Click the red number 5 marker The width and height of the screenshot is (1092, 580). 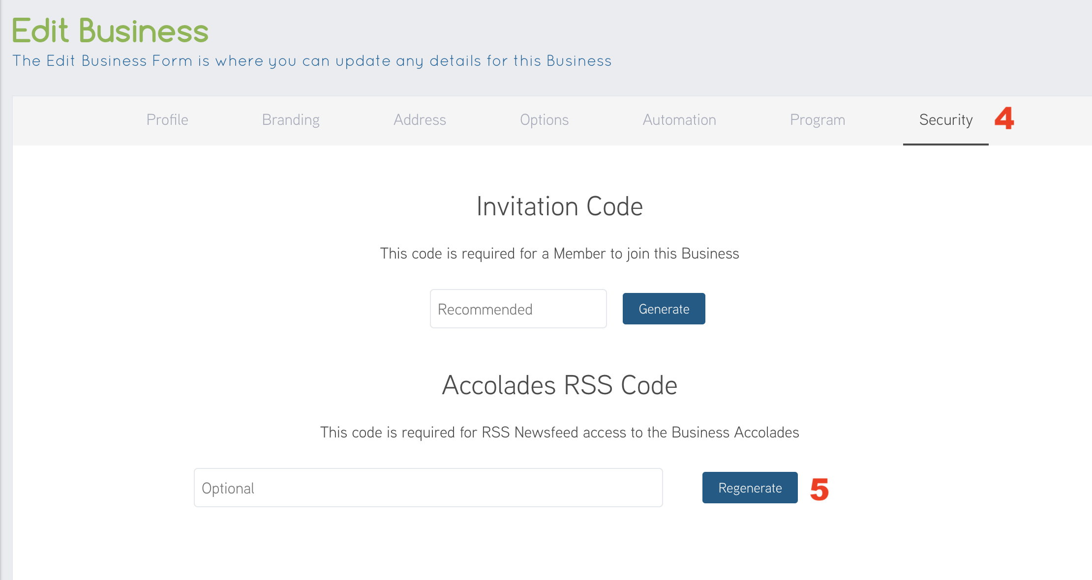pos(819,490)
